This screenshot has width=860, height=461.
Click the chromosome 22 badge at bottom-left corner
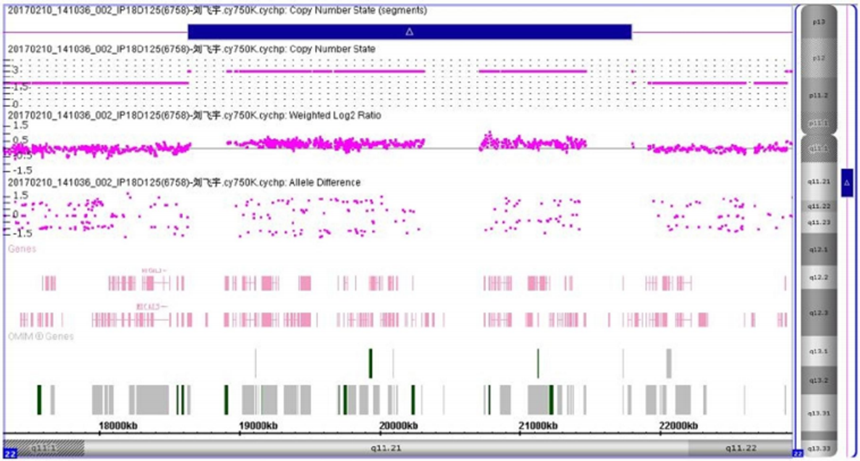click(x=10, y=453)
